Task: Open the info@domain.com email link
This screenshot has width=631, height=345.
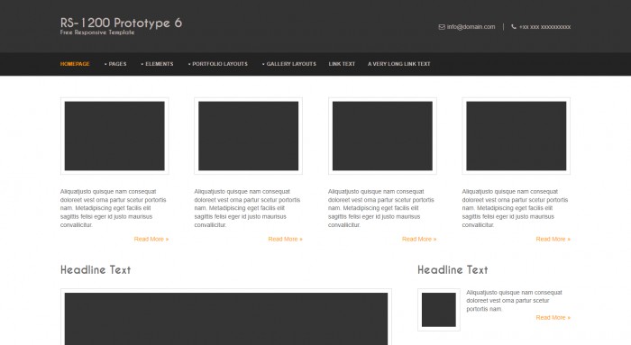Action: (x=471, y=27)
